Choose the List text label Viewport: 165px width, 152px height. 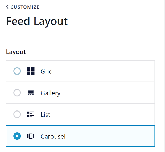pos(46,115)
